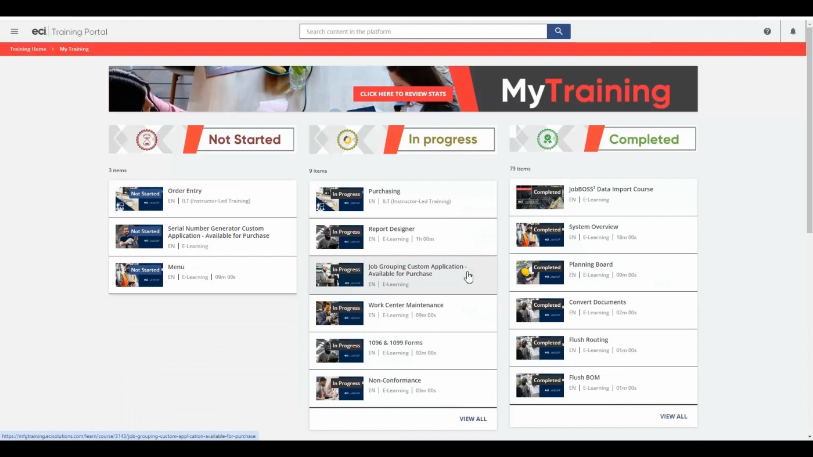The height and width of the screenshot is (457, 813).
Task: Click the Order Entry course thumbnail
Action: tap(139, 199)
